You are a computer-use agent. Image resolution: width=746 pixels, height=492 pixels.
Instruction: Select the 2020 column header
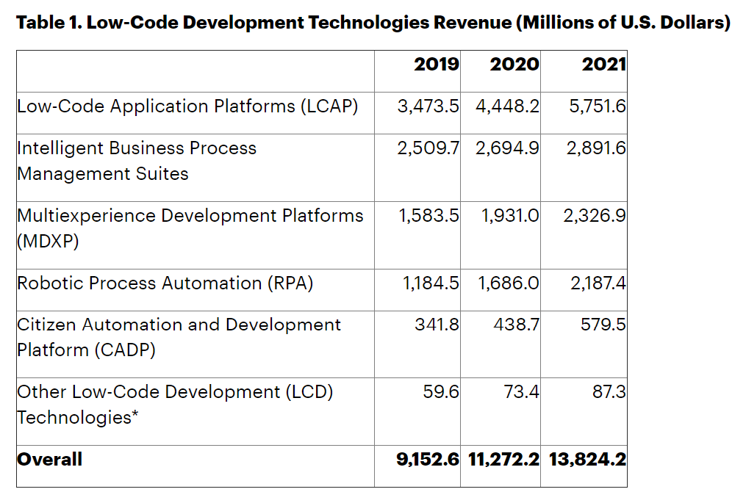pos(514,65)
